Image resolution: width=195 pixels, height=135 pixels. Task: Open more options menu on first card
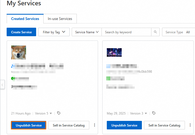(95, 125)
